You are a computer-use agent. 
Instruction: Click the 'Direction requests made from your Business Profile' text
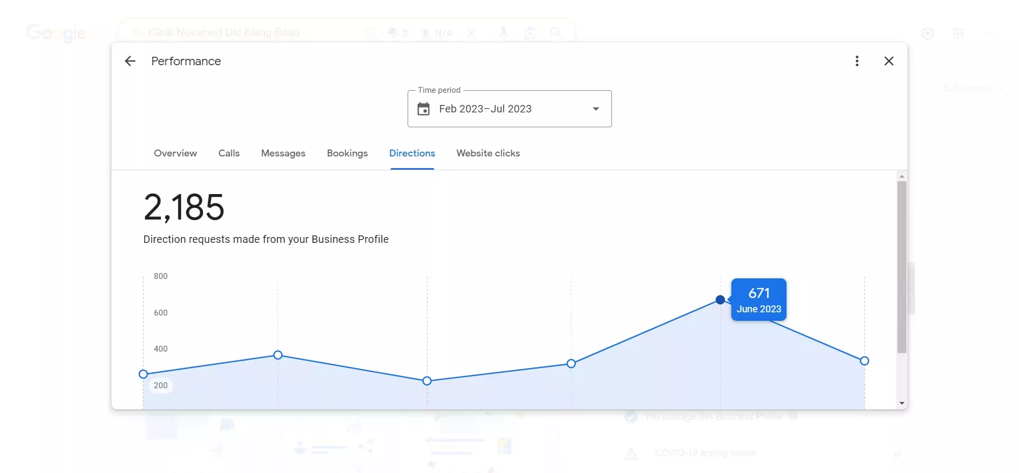266,239
